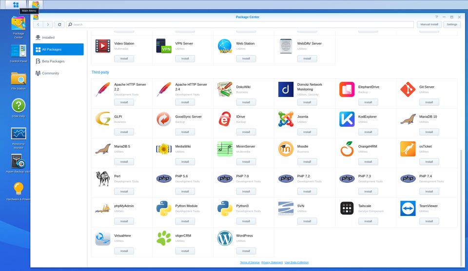Open User Data Collection link
This screenshot has height=271, width=468.
(x=297, y=263)
